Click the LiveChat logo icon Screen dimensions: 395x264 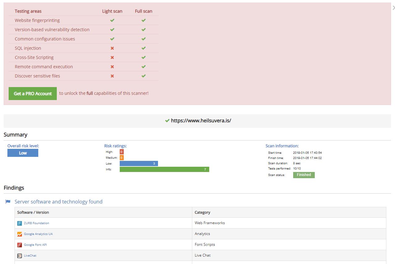(x=19, y=256)
